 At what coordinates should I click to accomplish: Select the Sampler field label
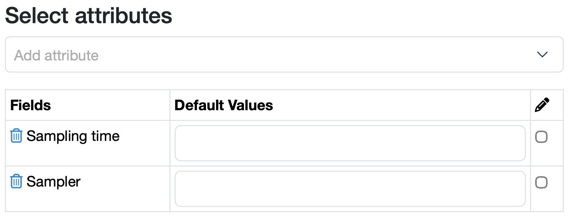coord(53,182)
